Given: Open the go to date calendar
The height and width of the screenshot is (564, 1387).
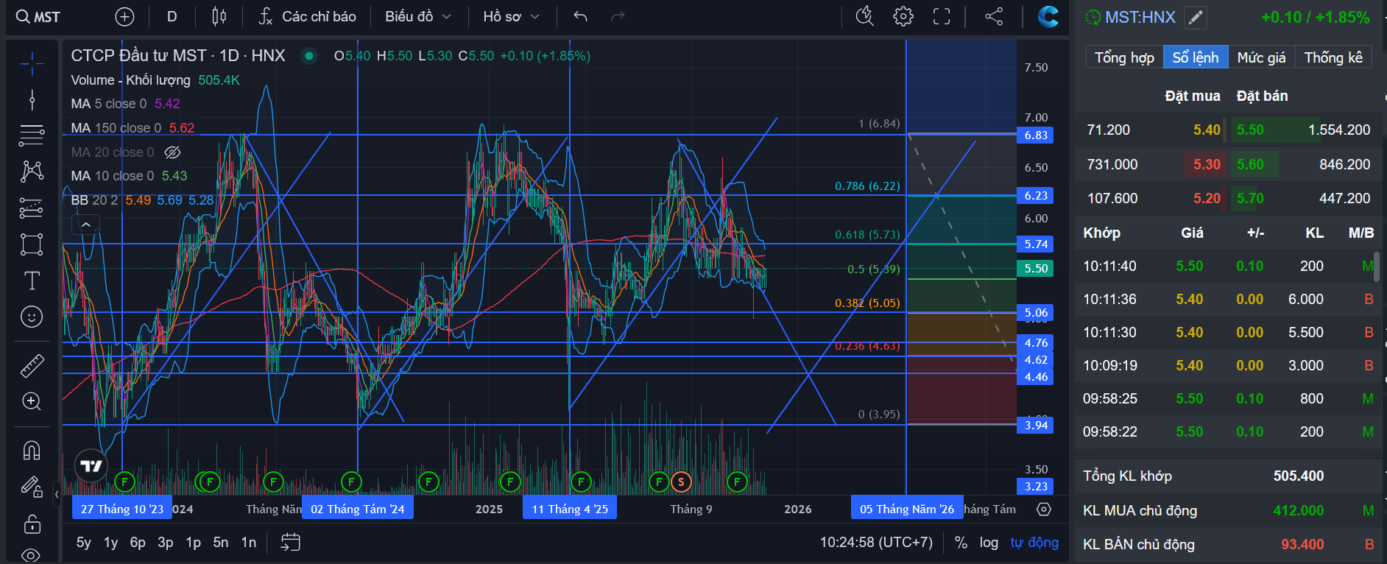Looking at the screenshot, I should (x=291, y=543).
